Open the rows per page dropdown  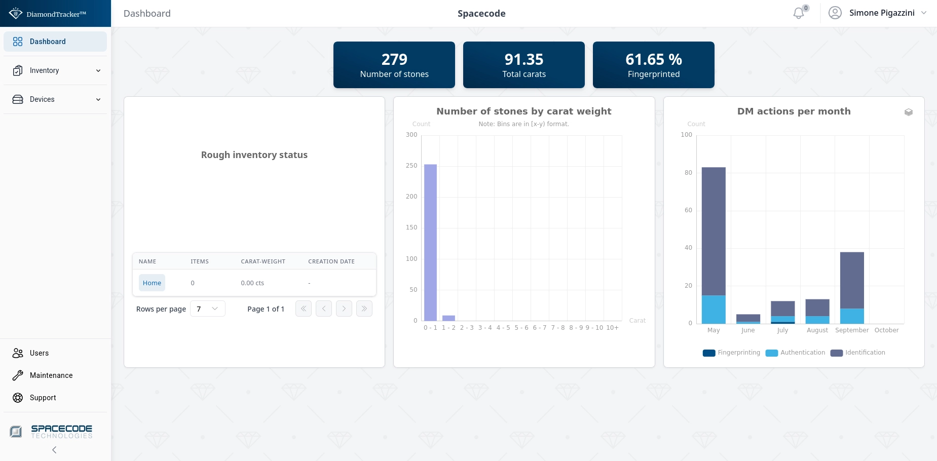coord(207,309)
